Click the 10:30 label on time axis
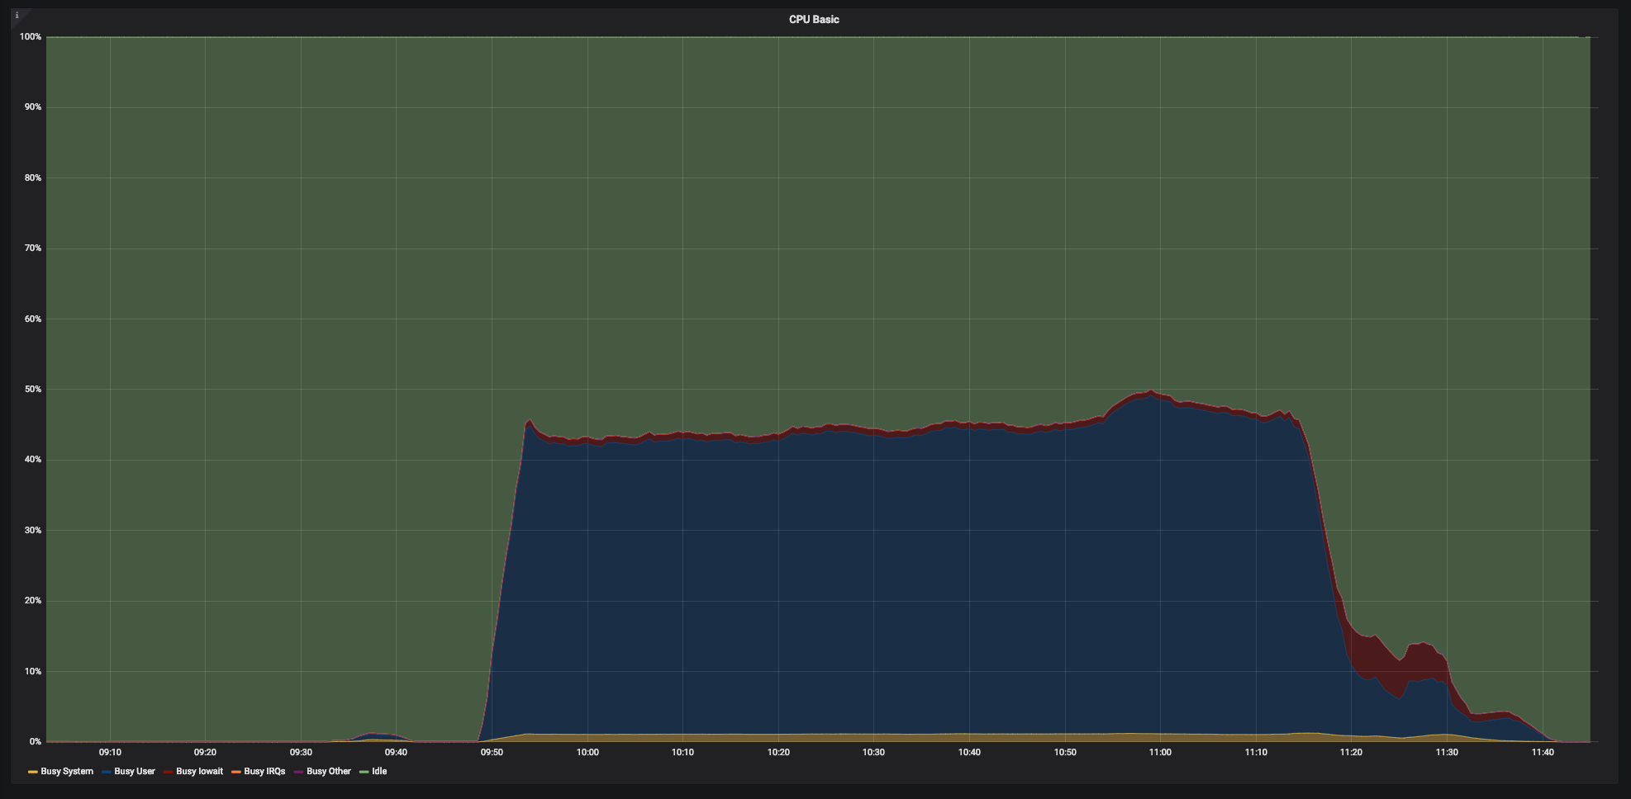This screenshot has width=1631, height=799. 873,753
